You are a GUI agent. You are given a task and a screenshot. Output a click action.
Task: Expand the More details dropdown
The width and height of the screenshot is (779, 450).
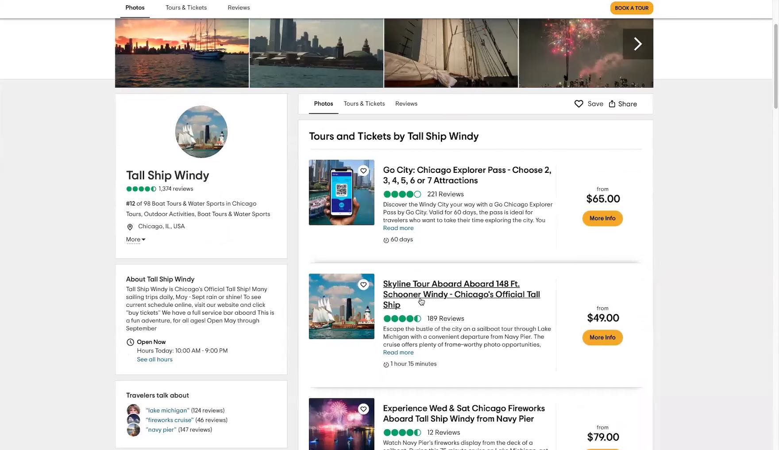point(135,240)
